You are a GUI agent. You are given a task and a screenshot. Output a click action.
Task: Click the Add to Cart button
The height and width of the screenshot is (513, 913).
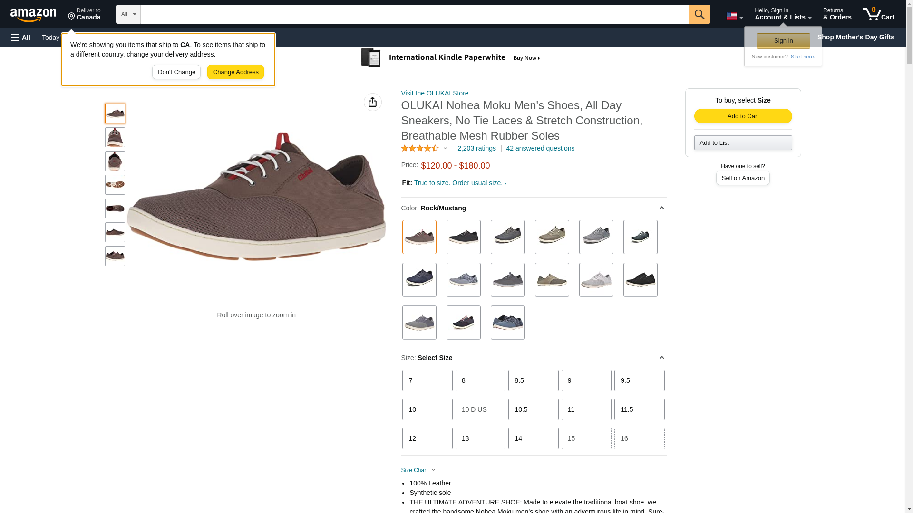point(742,116)
